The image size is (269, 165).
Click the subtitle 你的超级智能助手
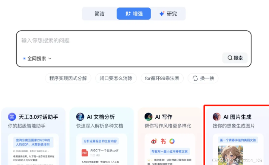[27, 126]
